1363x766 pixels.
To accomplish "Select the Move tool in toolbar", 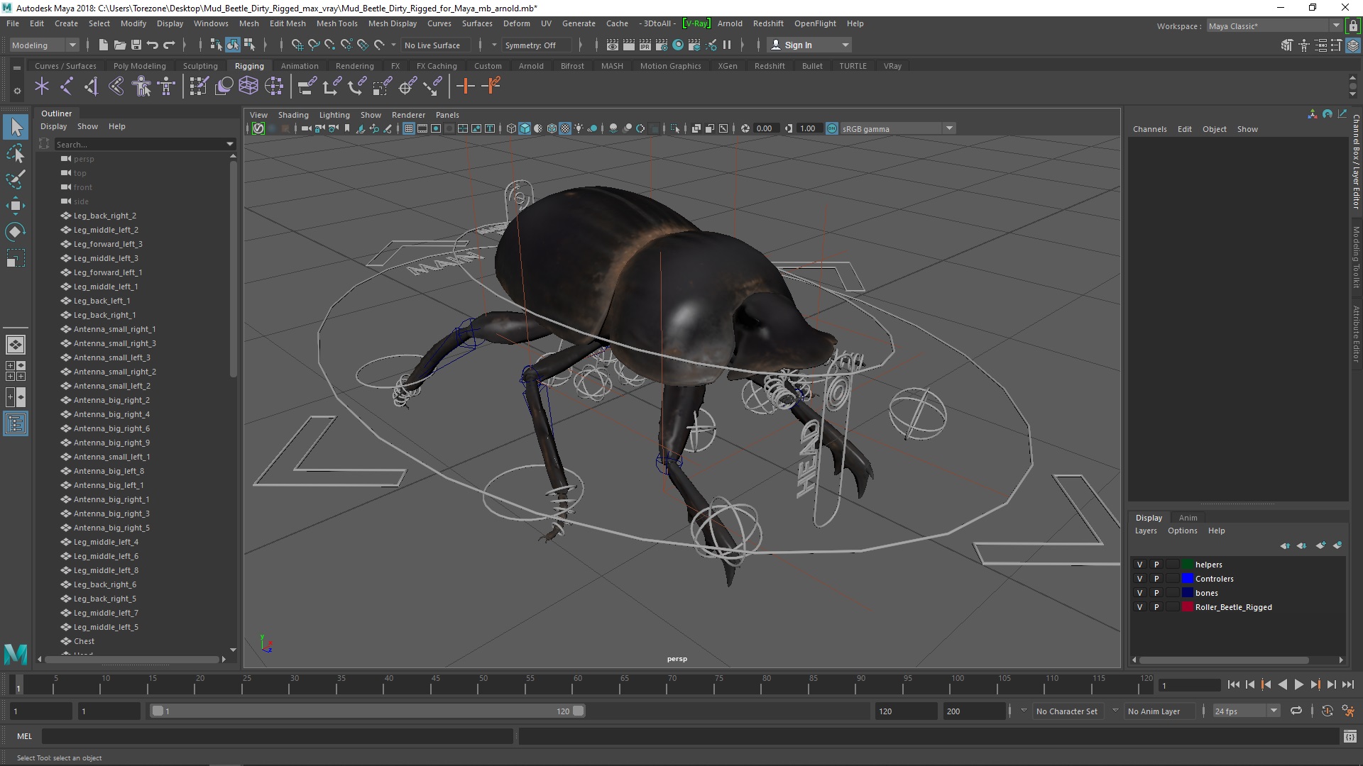I will point(16,205).
